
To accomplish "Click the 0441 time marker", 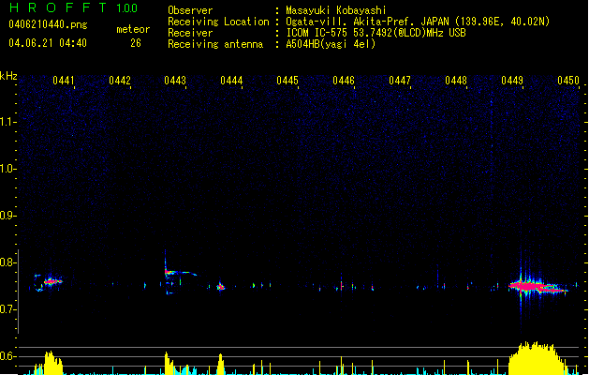I will [x=63, y=81].
